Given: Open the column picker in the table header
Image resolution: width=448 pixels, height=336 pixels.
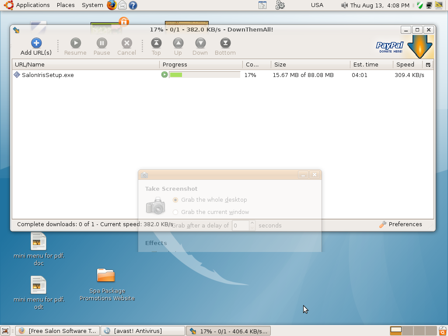Looking at the screenshot, I should (428, 65).
